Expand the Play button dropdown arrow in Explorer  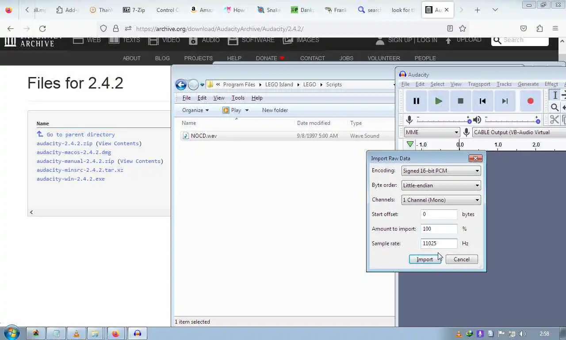click(247, 110)
